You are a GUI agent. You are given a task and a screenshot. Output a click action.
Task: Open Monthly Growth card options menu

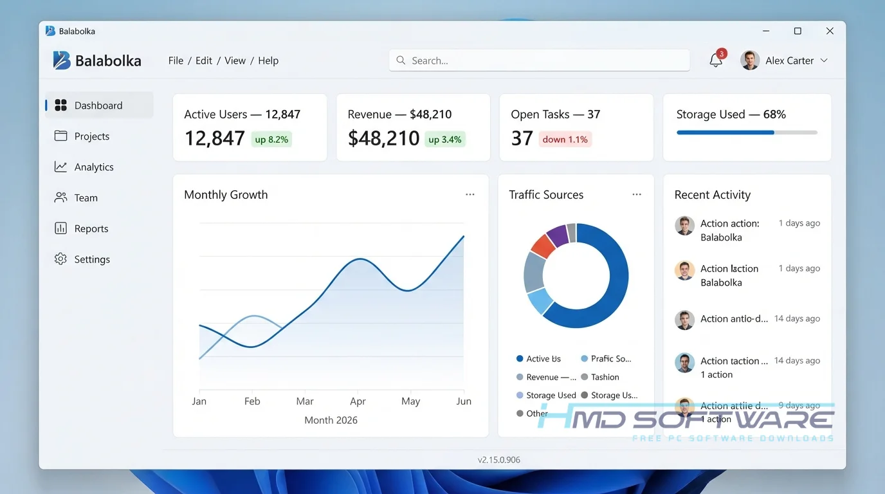click(x=470, y=194)
